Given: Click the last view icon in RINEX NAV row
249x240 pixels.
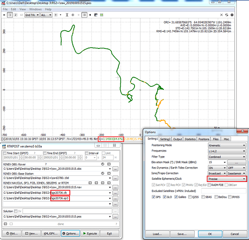Looking at the screenshot, I should 109,183.
